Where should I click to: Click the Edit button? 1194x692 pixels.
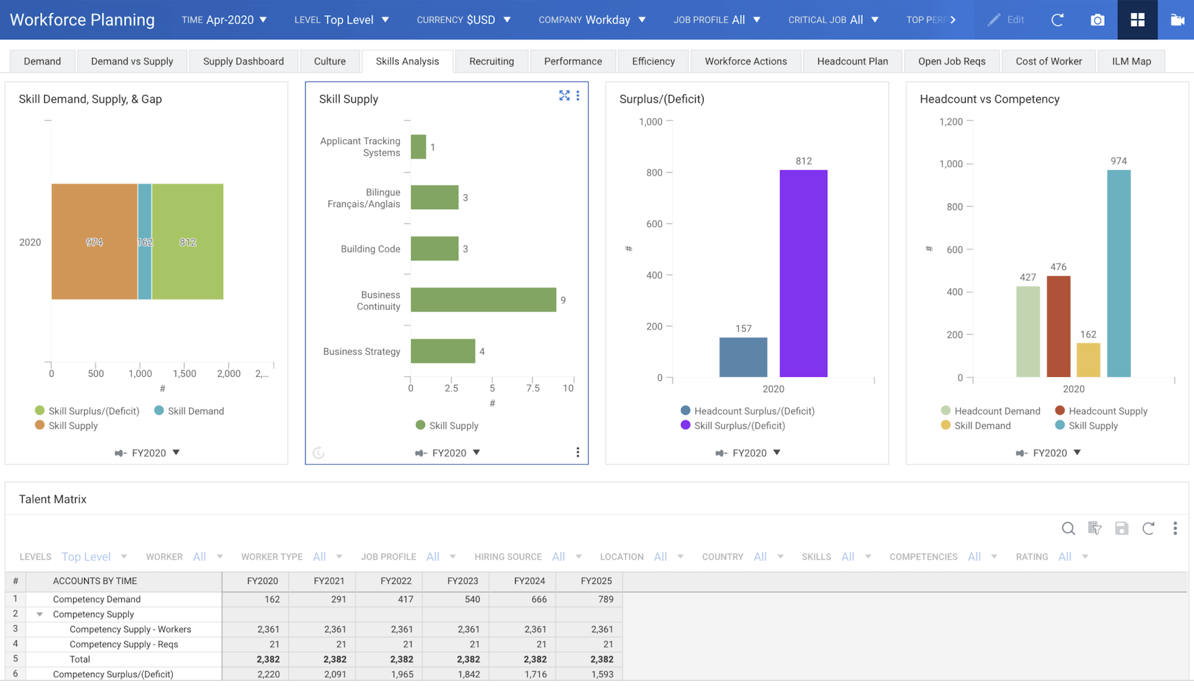(x=1005, y=20)
